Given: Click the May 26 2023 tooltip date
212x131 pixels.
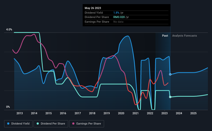Looking at the screenshot, I should [x=93, y=8].
